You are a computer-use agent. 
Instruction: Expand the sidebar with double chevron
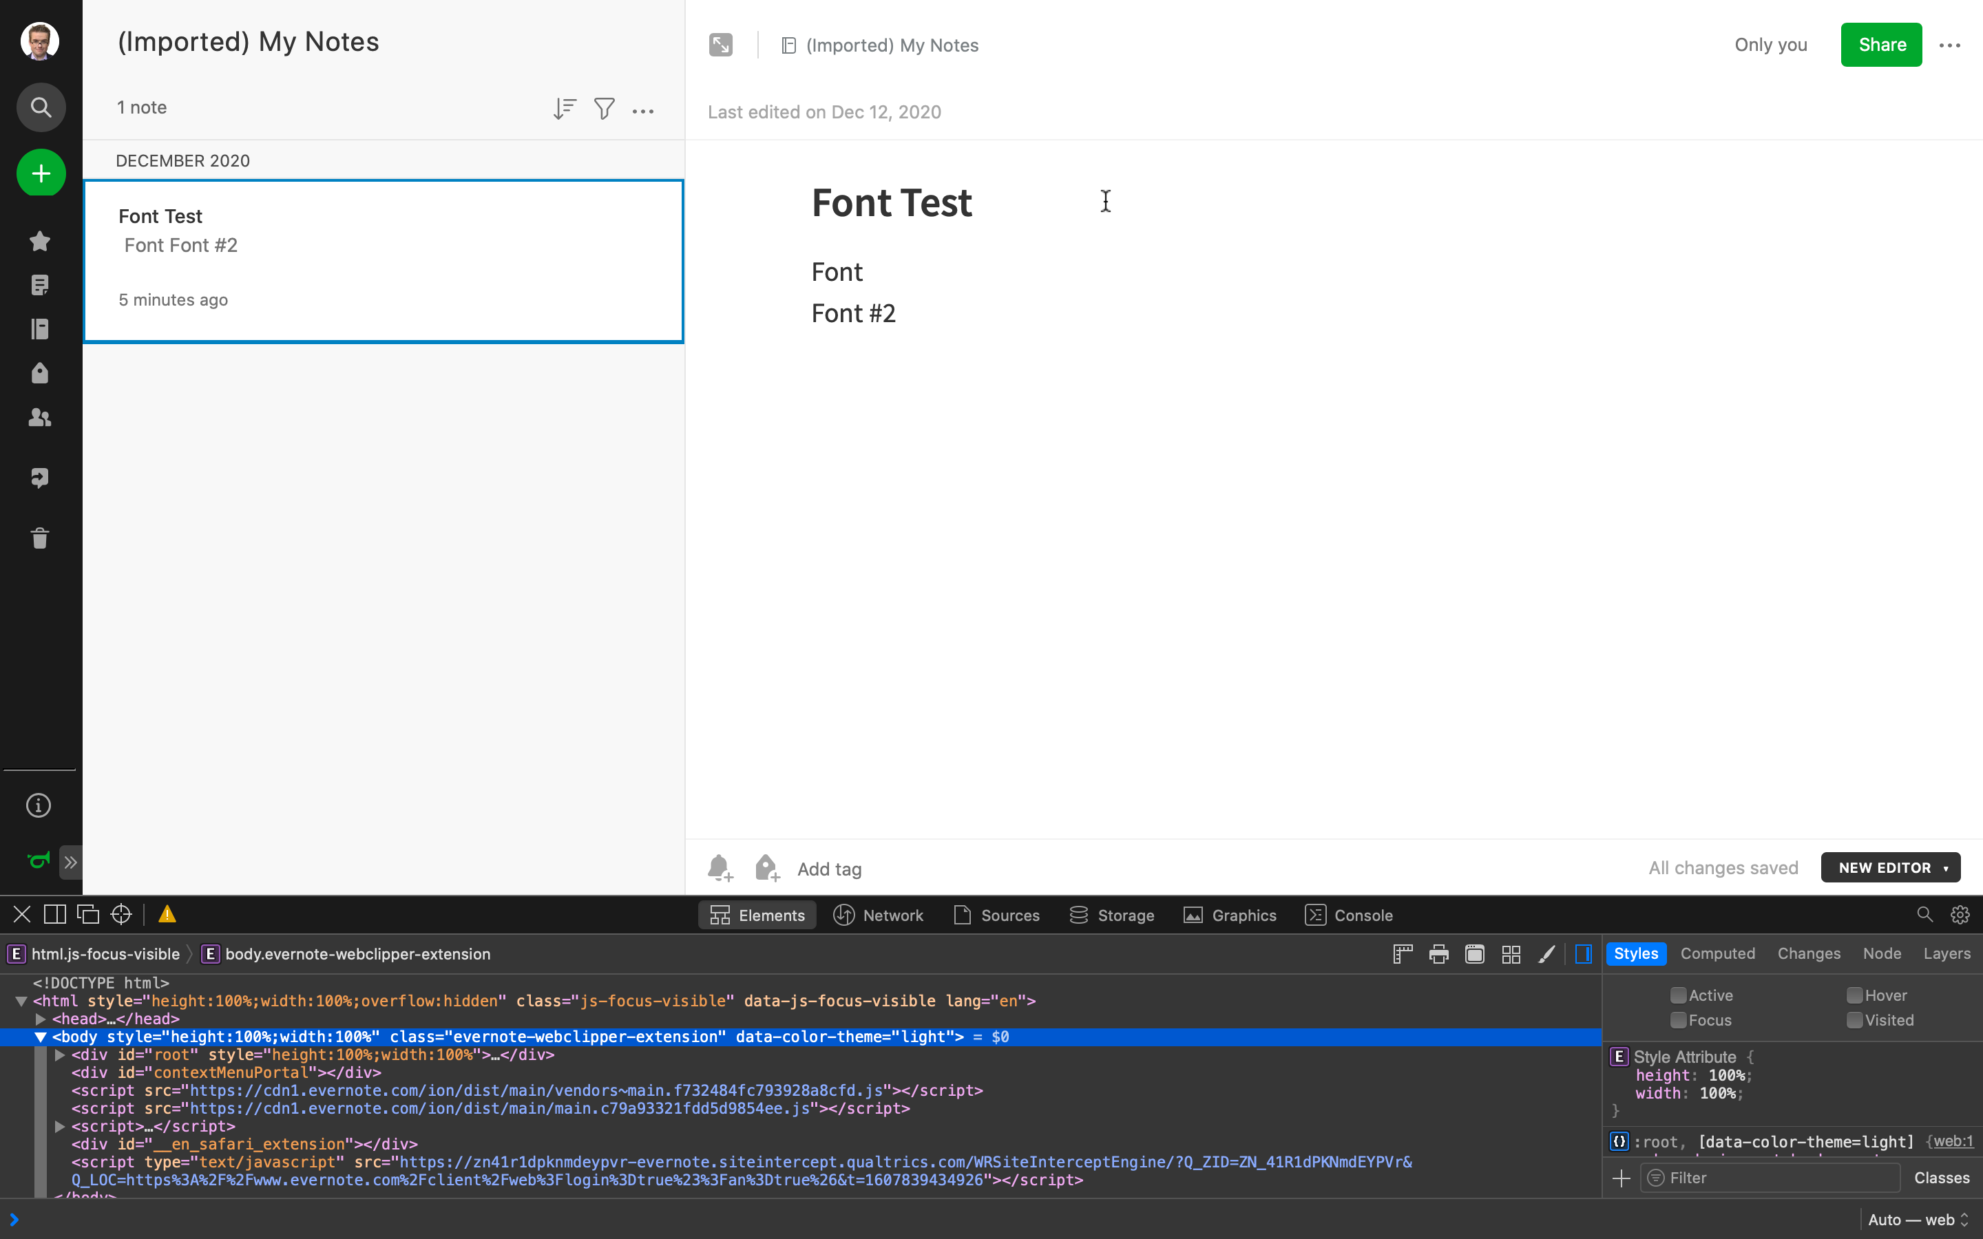coord(70,862)
